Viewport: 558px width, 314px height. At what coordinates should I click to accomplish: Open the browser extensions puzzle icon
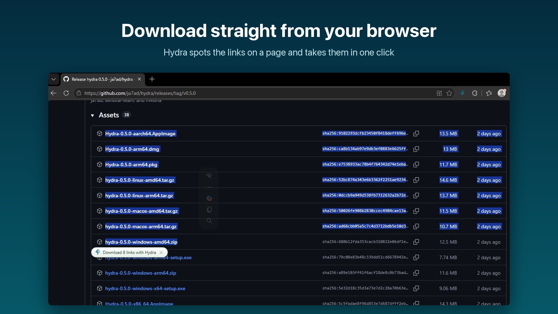coord(475,93)
